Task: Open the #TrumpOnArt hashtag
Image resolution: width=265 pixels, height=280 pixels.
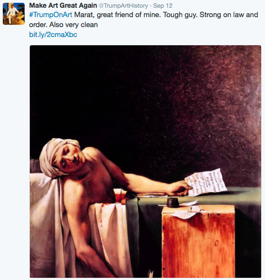Action: point(51,15)
